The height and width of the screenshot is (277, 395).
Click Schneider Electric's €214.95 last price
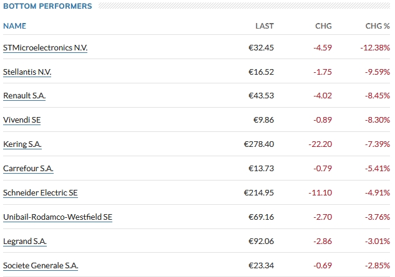(258, 193)
